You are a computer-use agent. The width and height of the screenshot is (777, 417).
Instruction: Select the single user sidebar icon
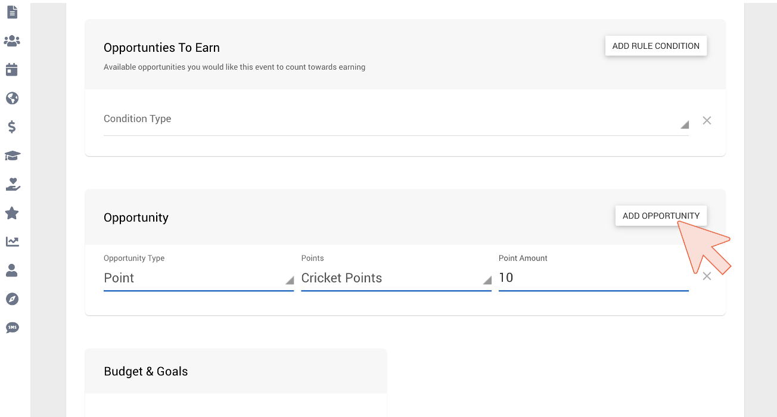(x=12, y=270)
